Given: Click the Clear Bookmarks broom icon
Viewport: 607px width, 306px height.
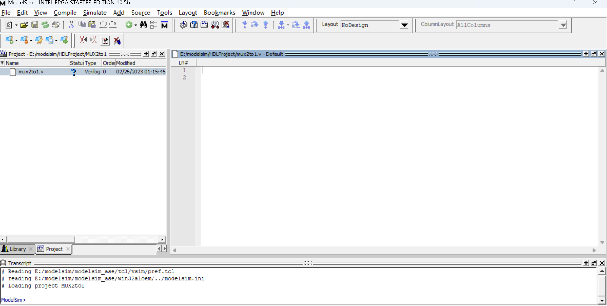Looking at the screenshot, I should (39, 40).
